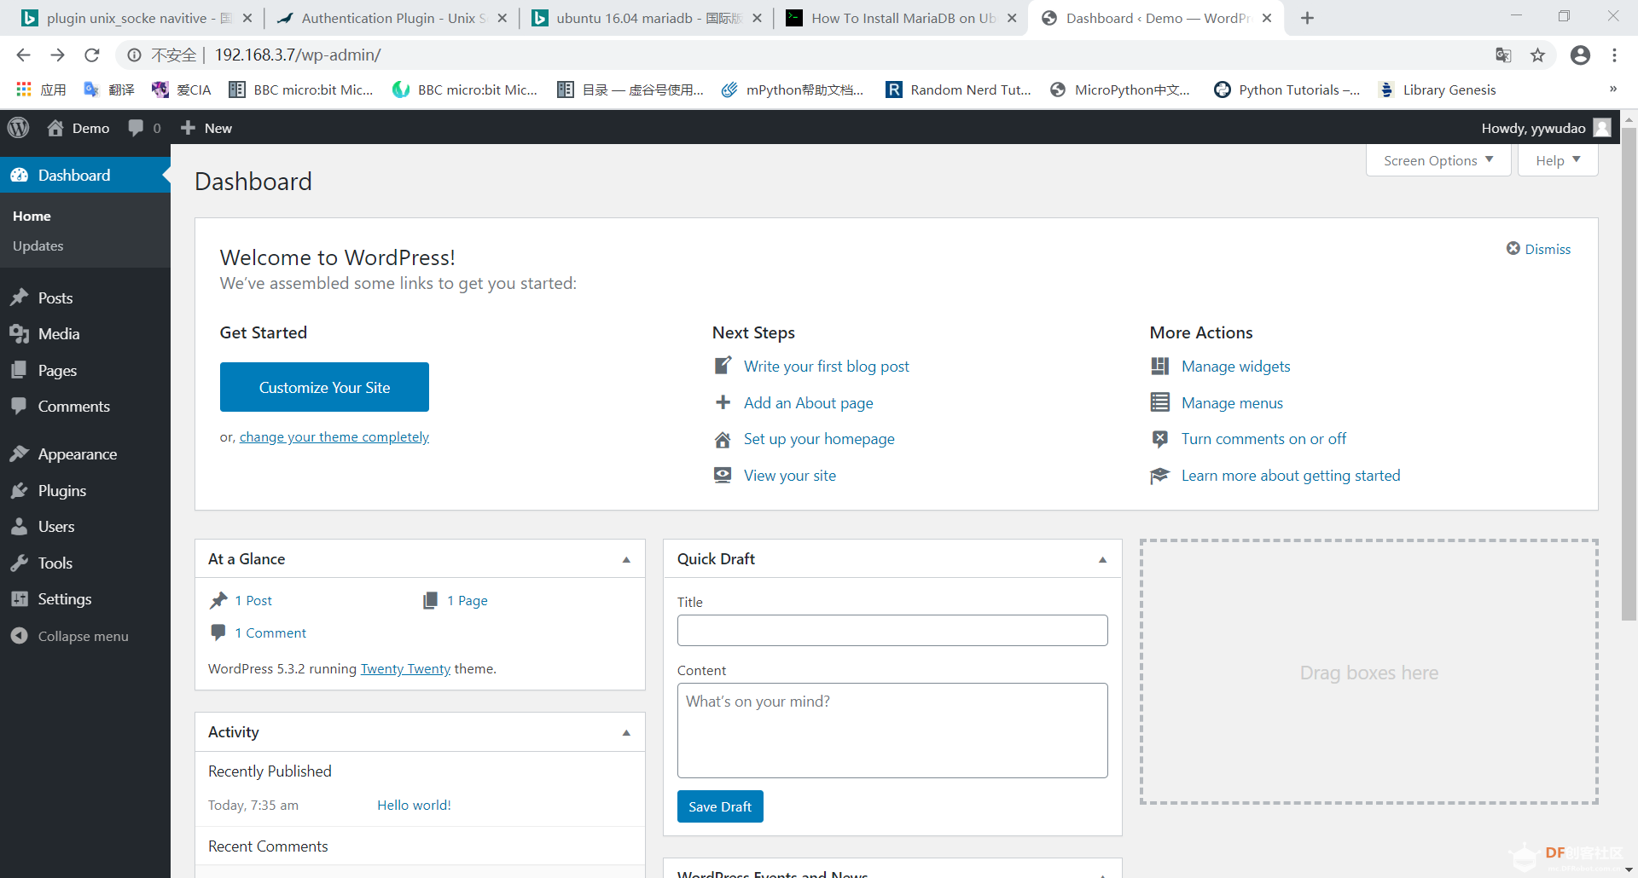Click the Posts pushpin icon
This screenshot has height=878, width=1638.
pyautogui.click(x=20, y=297)
